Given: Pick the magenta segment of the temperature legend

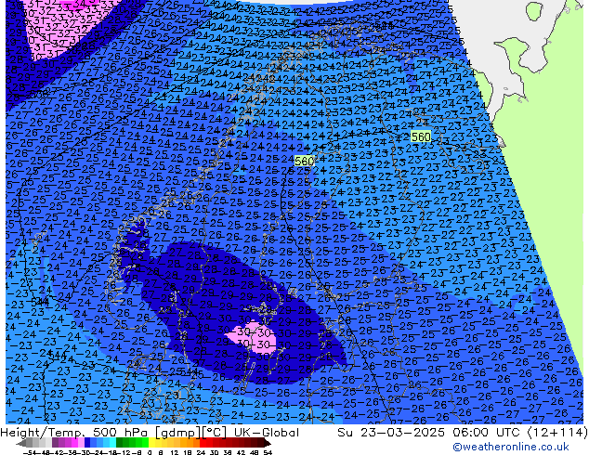Looking at the screenshot, I should pyautogui.click(x=74, y=443).
